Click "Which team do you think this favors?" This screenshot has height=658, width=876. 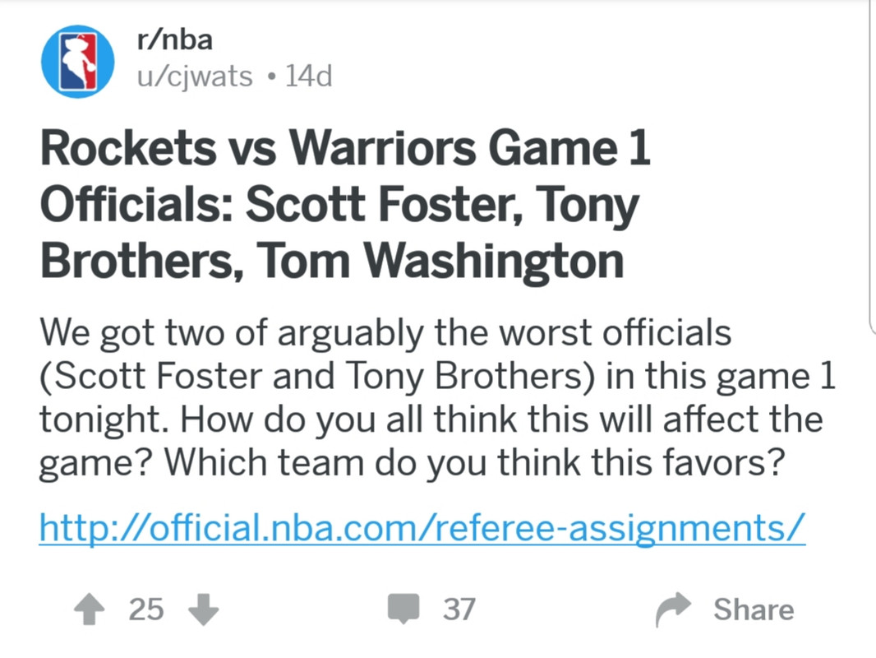point(474,463)
